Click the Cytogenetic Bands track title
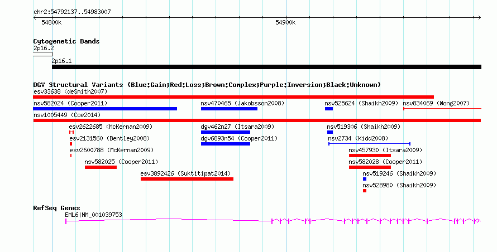 pyautogui.click(x=66, y=41)
